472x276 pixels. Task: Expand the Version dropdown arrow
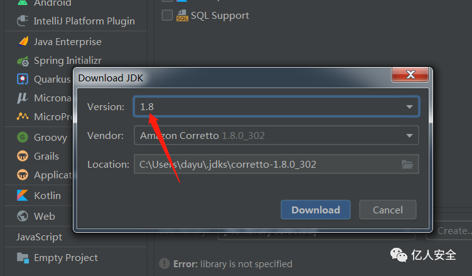(x=409, y=107)
